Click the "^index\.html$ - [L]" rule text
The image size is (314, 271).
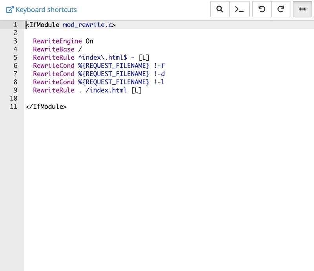tap(114, 58)
